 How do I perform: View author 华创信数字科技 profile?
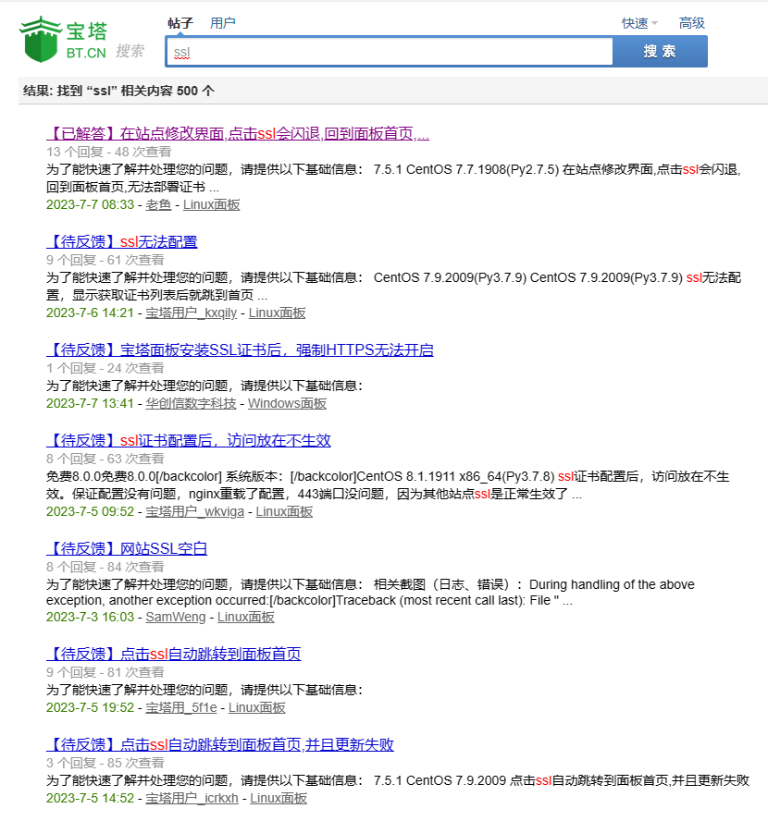(x=191, y=403)
